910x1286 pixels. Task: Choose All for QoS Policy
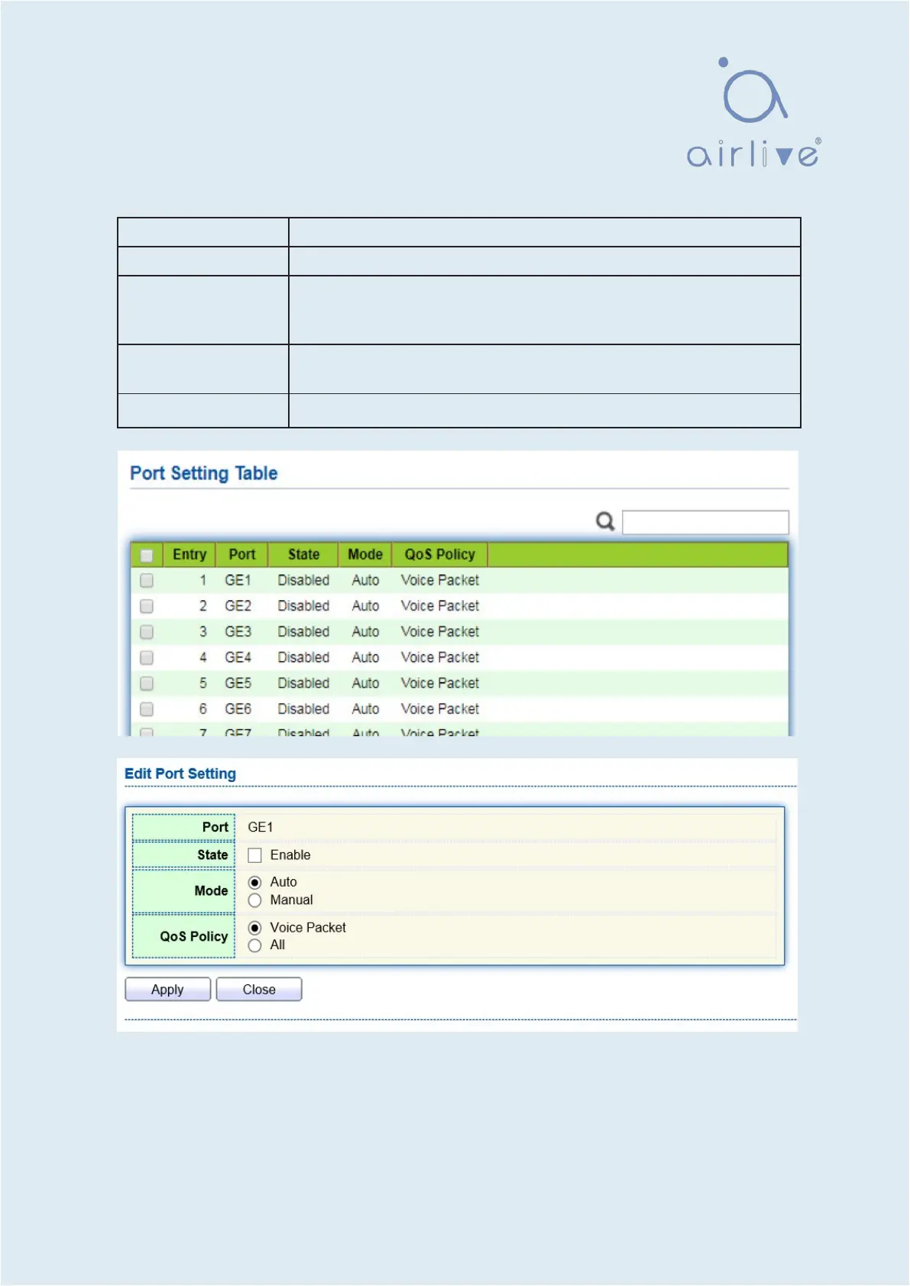tap(255, 945)
